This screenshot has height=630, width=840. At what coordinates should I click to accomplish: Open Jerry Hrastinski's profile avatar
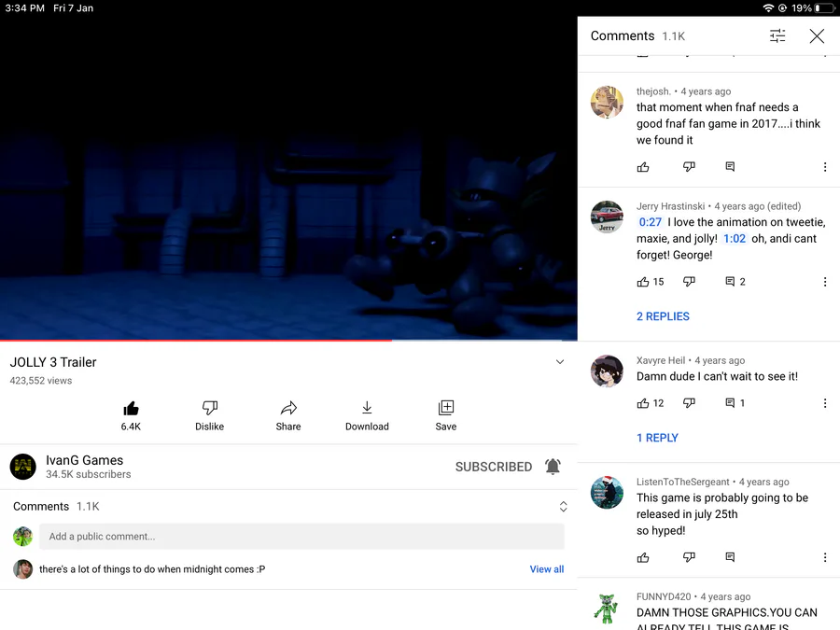point(607,217)
